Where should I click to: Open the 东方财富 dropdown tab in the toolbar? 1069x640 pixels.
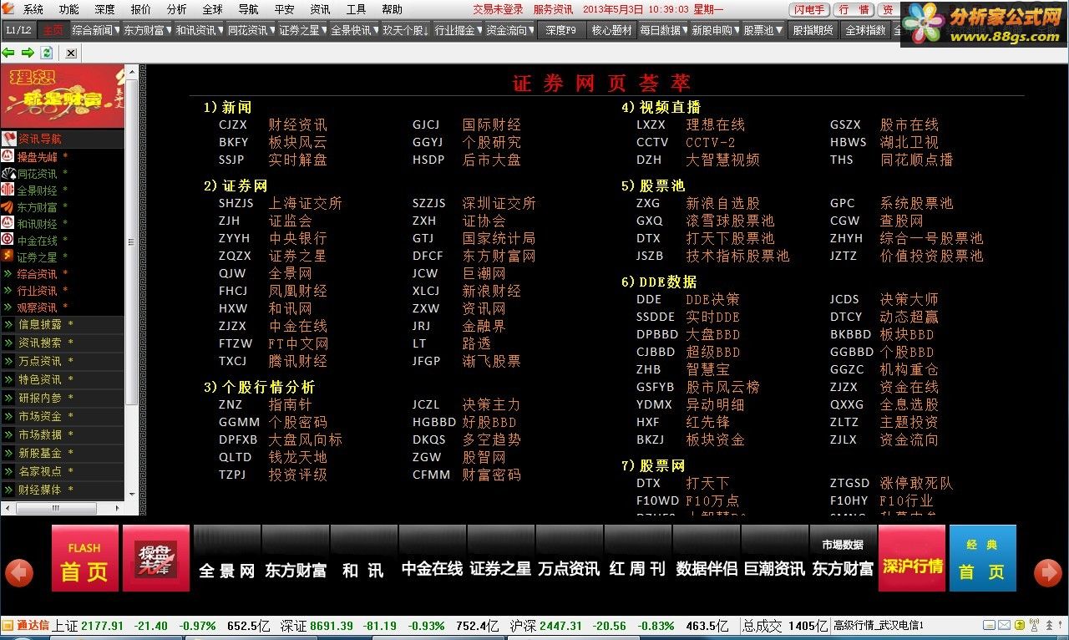146,30
